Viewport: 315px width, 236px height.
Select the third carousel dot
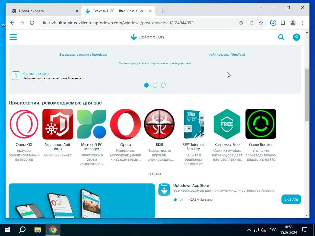click(x=163, y=85)
